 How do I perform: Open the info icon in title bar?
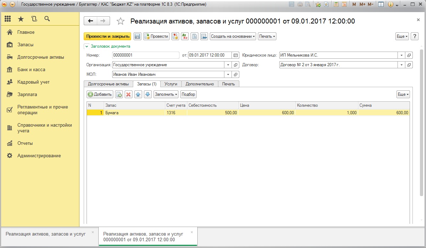tap(391, 4)
